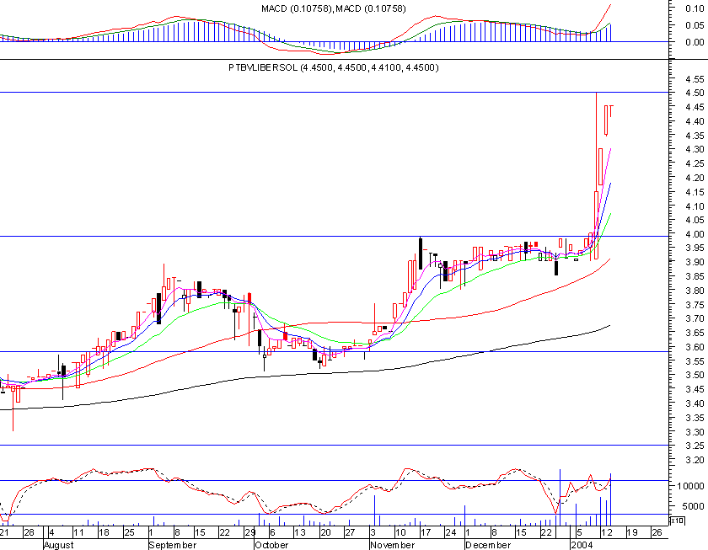This screenshot has height=550, width=708.
Task: Select the 3.80 price axis label
Action: 695,291
